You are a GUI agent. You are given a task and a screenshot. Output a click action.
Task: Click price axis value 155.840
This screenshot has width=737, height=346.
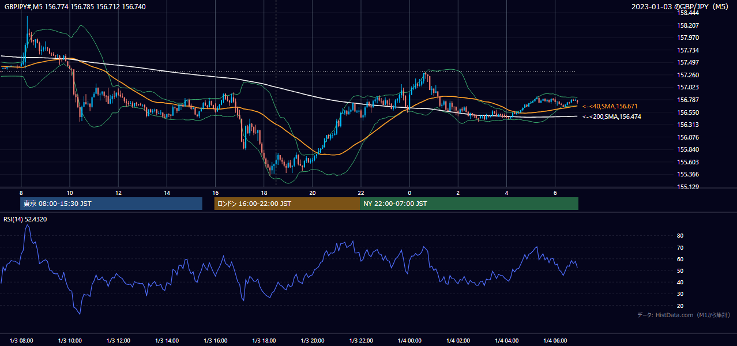(x=688, y=149)
